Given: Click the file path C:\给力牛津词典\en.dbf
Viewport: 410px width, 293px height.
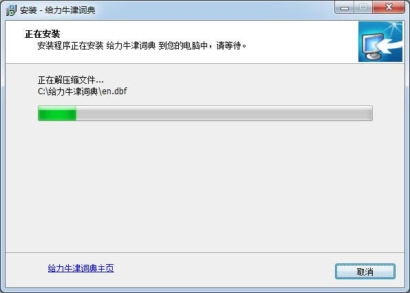Looking at the screenshot, I should click(x=83, y=91).
